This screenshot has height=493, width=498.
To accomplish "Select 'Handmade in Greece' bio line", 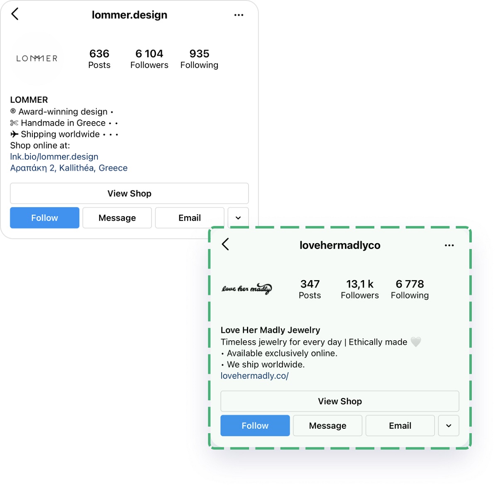I will pyautogui.click(x=64, y=123).
